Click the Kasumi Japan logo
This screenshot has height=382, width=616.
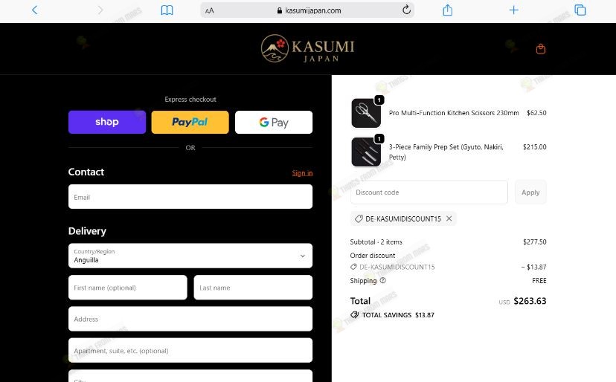coord(307,48)
